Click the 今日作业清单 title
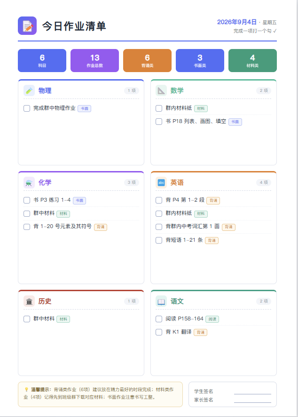 point(74,26)
